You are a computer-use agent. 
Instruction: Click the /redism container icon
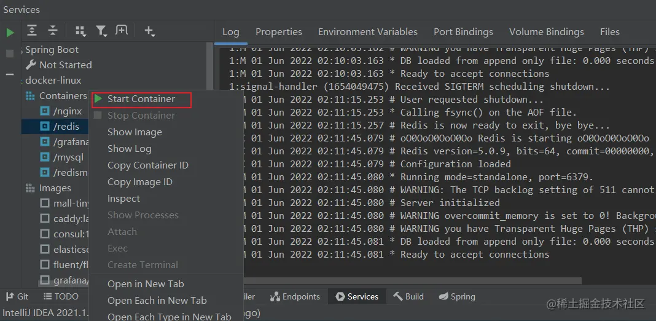[44, 173]
